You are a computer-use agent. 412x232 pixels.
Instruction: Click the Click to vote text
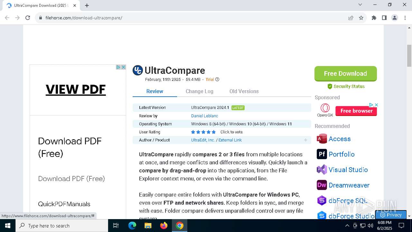(231, 132)
